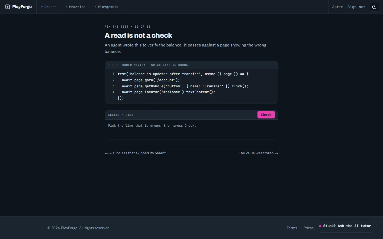Go to next lesson The value was frozen
This screenshot has height=239, width=383.
pyautogui.click(x=258, y=153)
